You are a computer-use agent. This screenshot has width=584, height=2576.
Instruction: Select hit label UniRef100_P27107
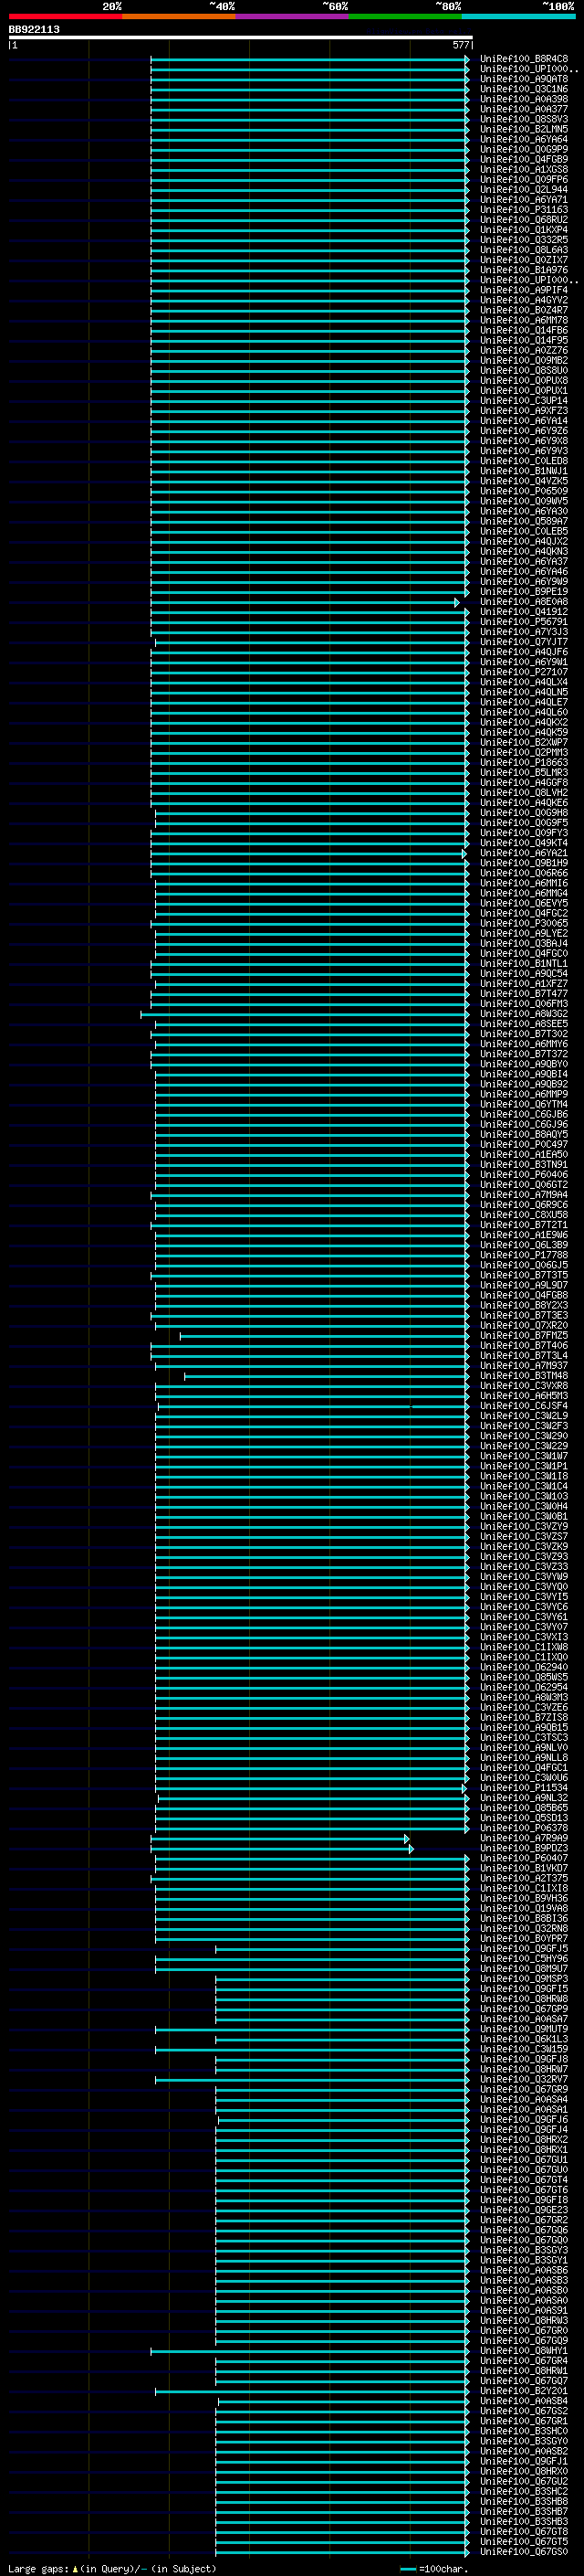[524, 672]
